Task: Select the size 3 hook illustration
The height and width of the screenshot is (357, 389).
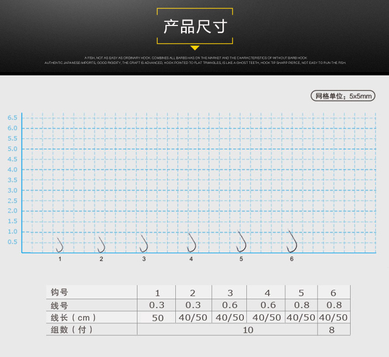Action: 144,243
